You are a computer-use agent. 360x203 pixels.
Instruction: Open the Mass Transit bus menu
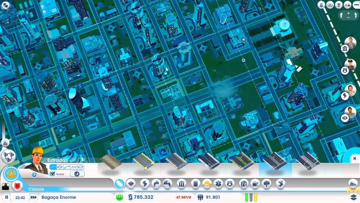coord(255,184)
